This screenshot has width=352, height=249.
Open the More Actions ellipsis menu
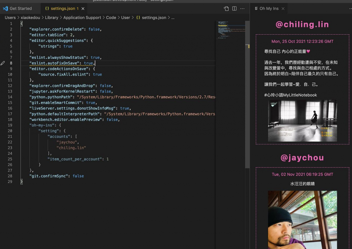click(242, 9)
